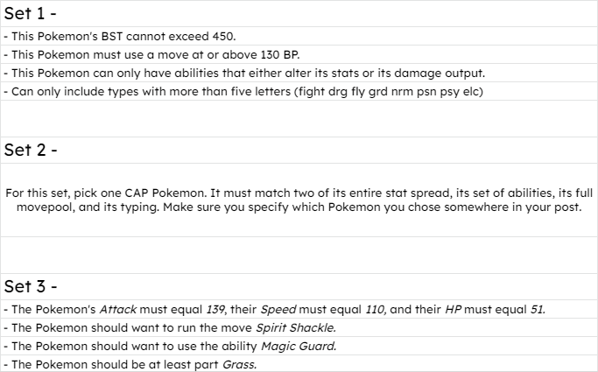The image size is (598, 372).
Task: Click the Magic Guard ability row
Action: [x=299, y=346]
